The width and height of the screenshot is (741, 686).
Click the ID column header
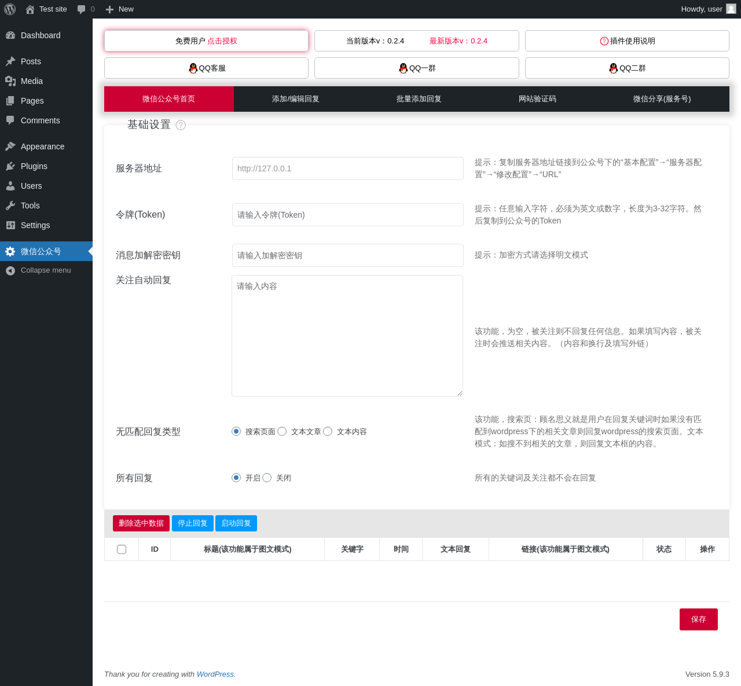(155, 549)
